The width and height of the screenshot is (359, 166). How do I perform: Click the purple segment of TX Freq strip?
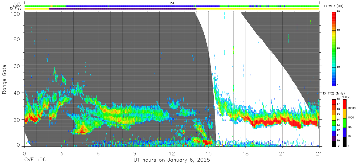coord(123,9)
